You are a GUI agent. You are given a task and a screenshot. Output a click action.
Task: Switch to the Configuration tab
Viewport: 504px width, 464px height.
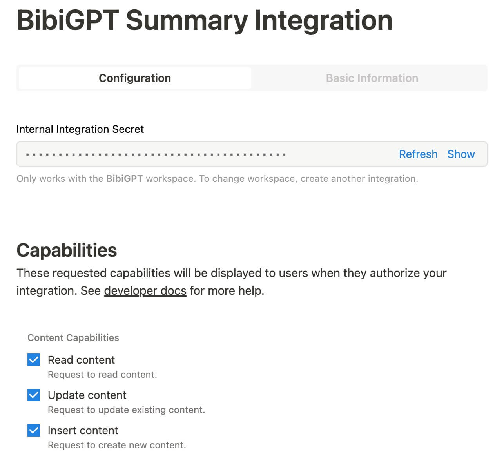134,78
